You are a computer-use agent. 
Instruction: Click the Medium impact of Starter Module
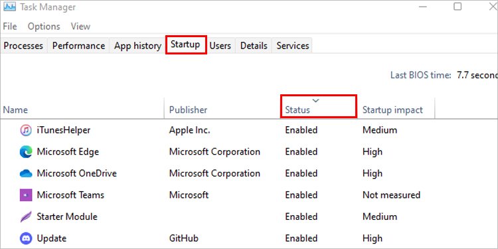coord(380,216)
